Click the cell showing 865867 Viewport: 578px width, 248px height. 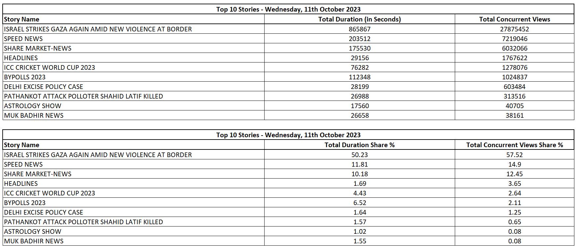click(359, 29)
